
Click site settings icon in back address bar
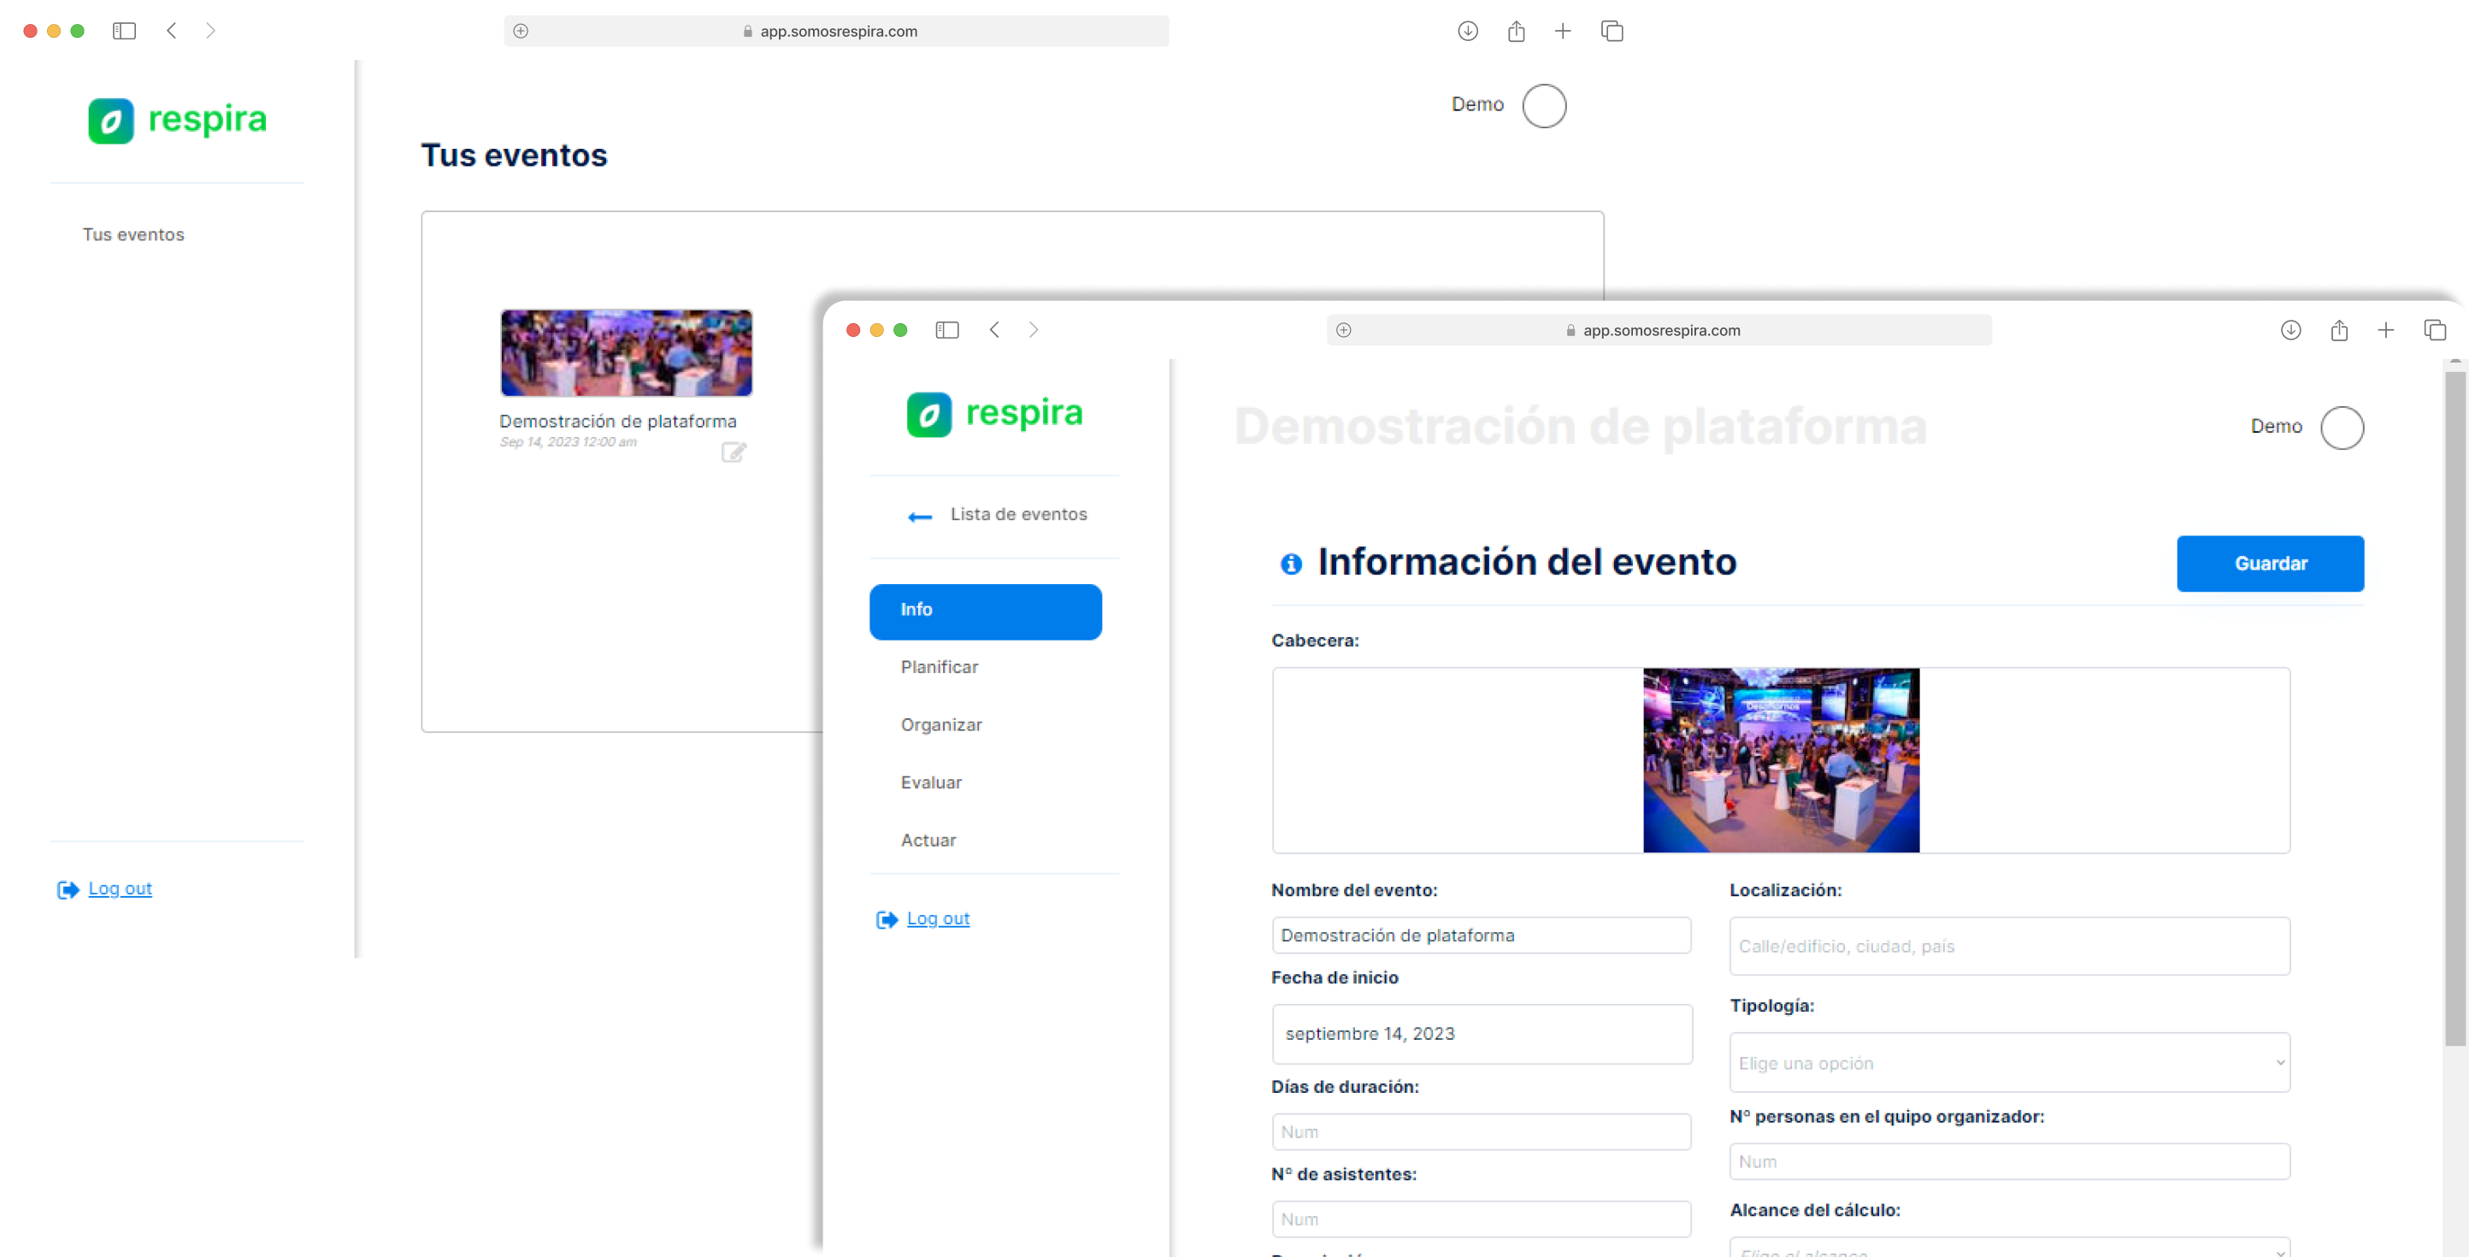coord(521,31)
